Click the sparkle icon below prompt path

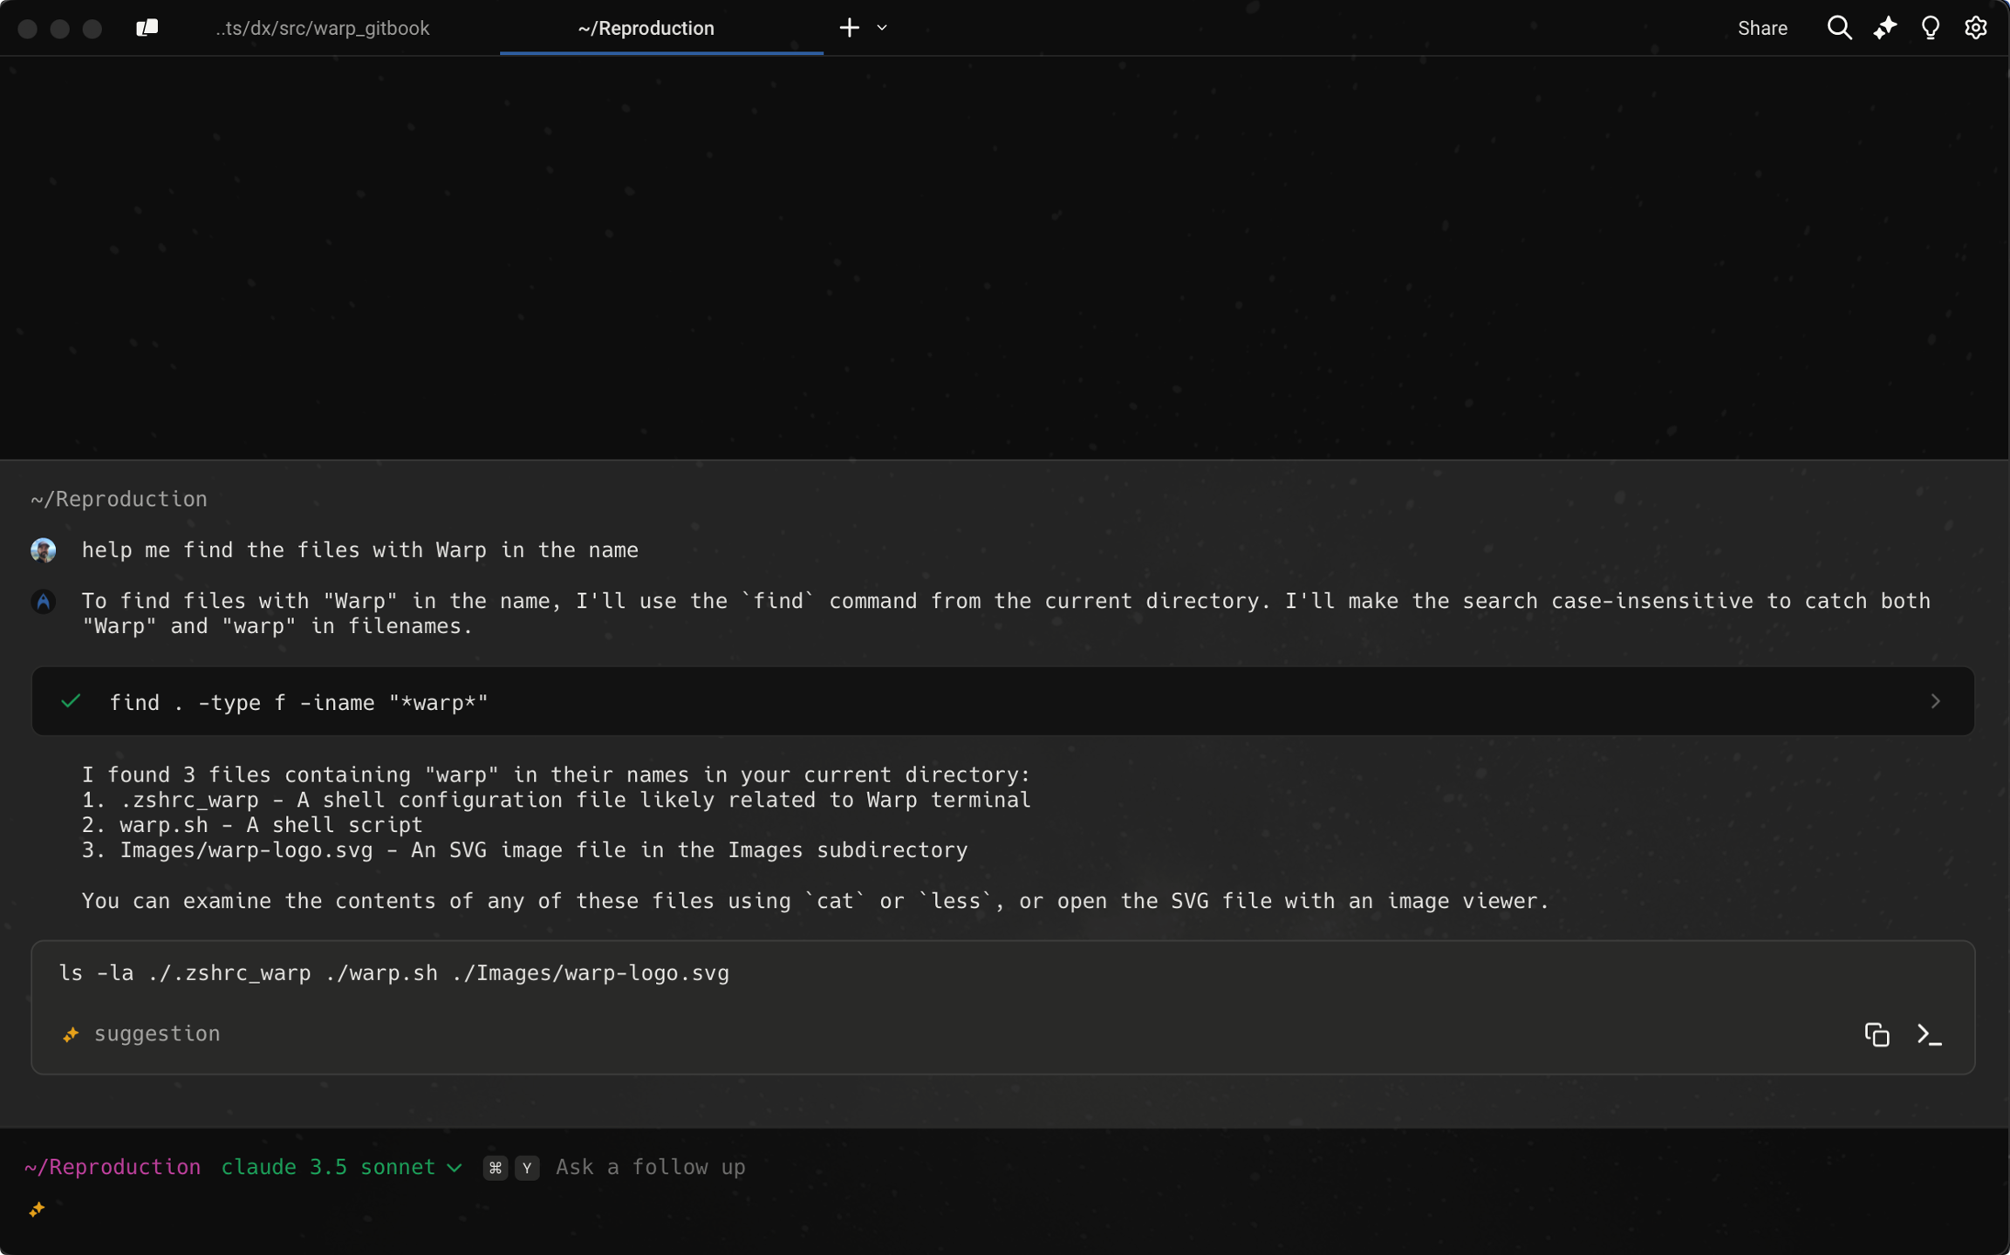[x=37, y=1209]
